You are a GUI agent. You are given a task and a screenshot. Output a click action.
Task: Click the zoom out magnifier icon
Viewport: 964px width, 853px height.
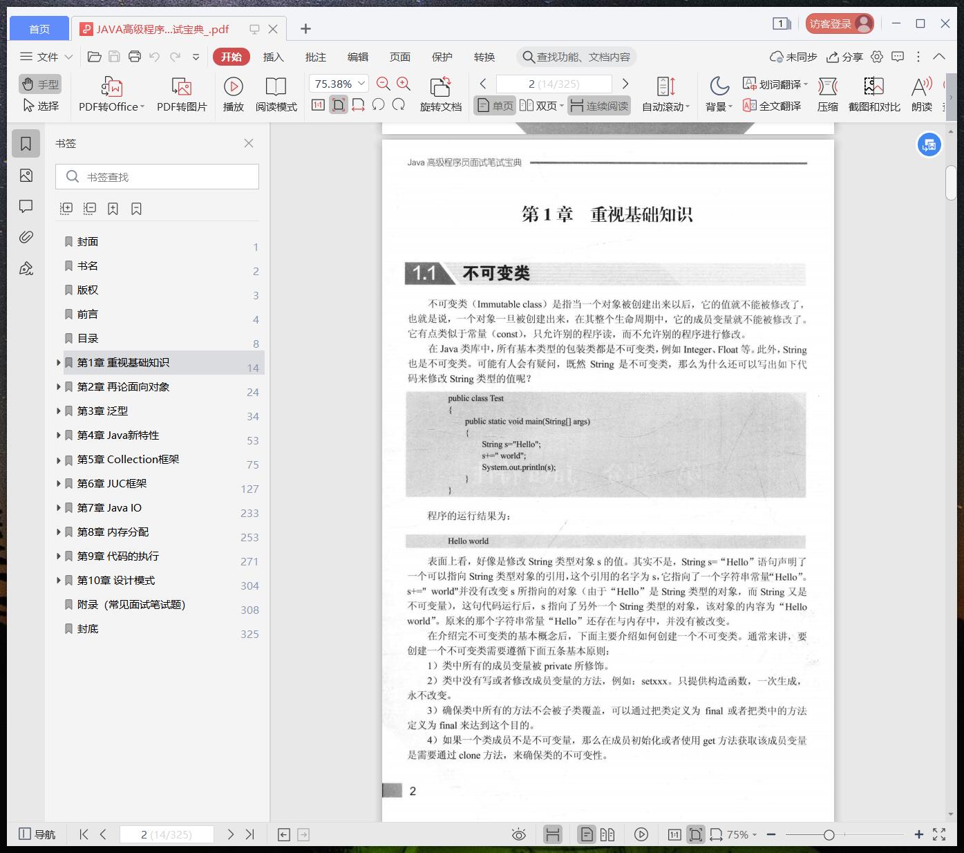(x=384, y=84)
